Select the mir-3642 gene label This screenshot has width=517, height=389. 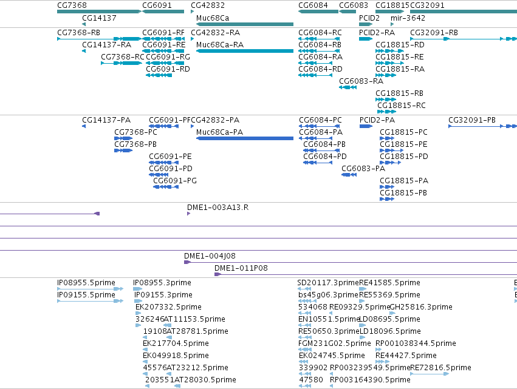(408, 18)
